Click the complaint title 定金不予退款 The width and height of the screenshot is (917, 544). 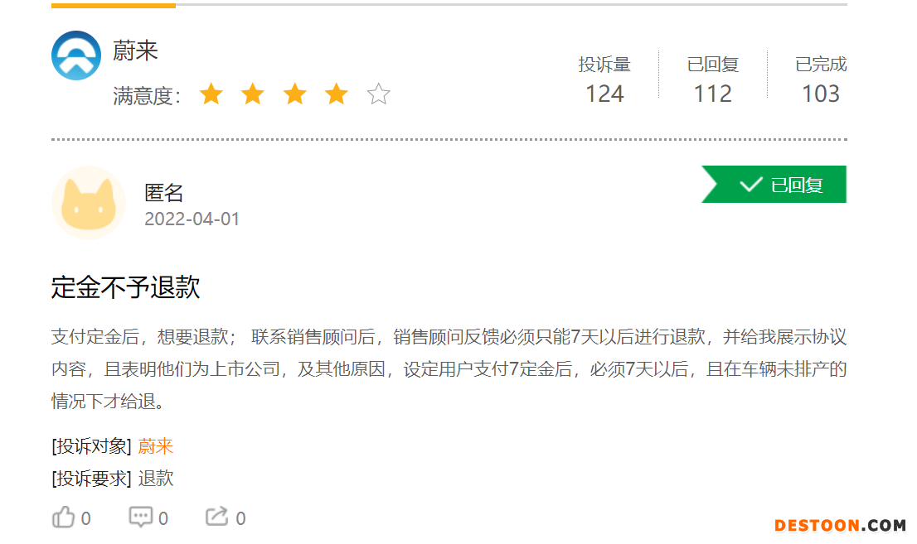(126, 287)
